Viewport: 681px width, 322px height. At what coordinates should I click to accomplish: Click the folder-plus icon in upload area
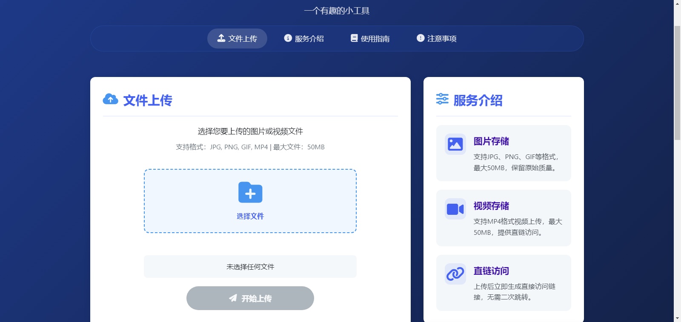tap(250, 193)
